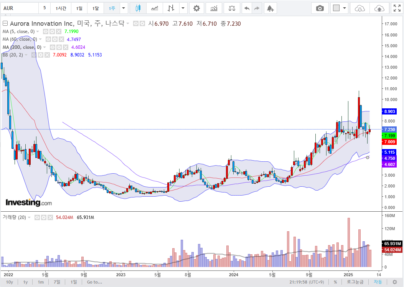Click the 7.230 current price label on axis

[x=389, y=129]
